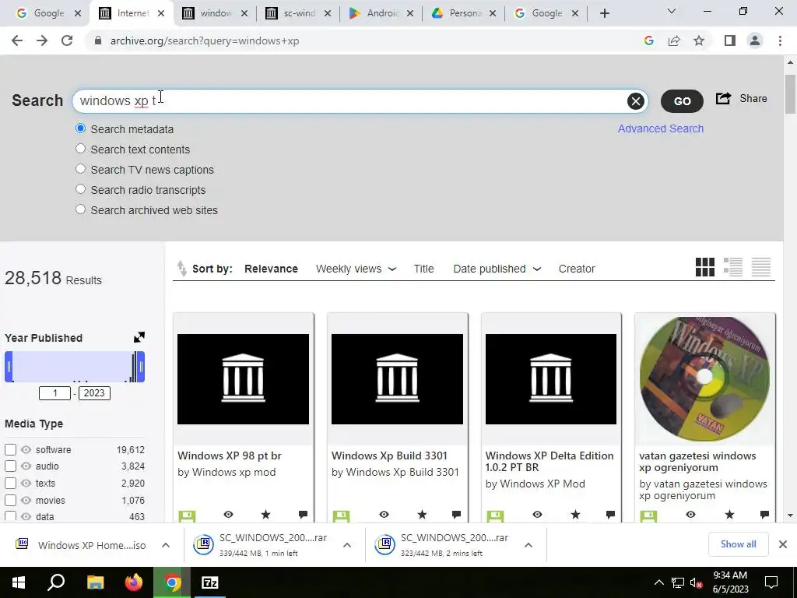Viewport: 797px width, 598px height.
Task: Check the audio media type
Action: [11, 466]
